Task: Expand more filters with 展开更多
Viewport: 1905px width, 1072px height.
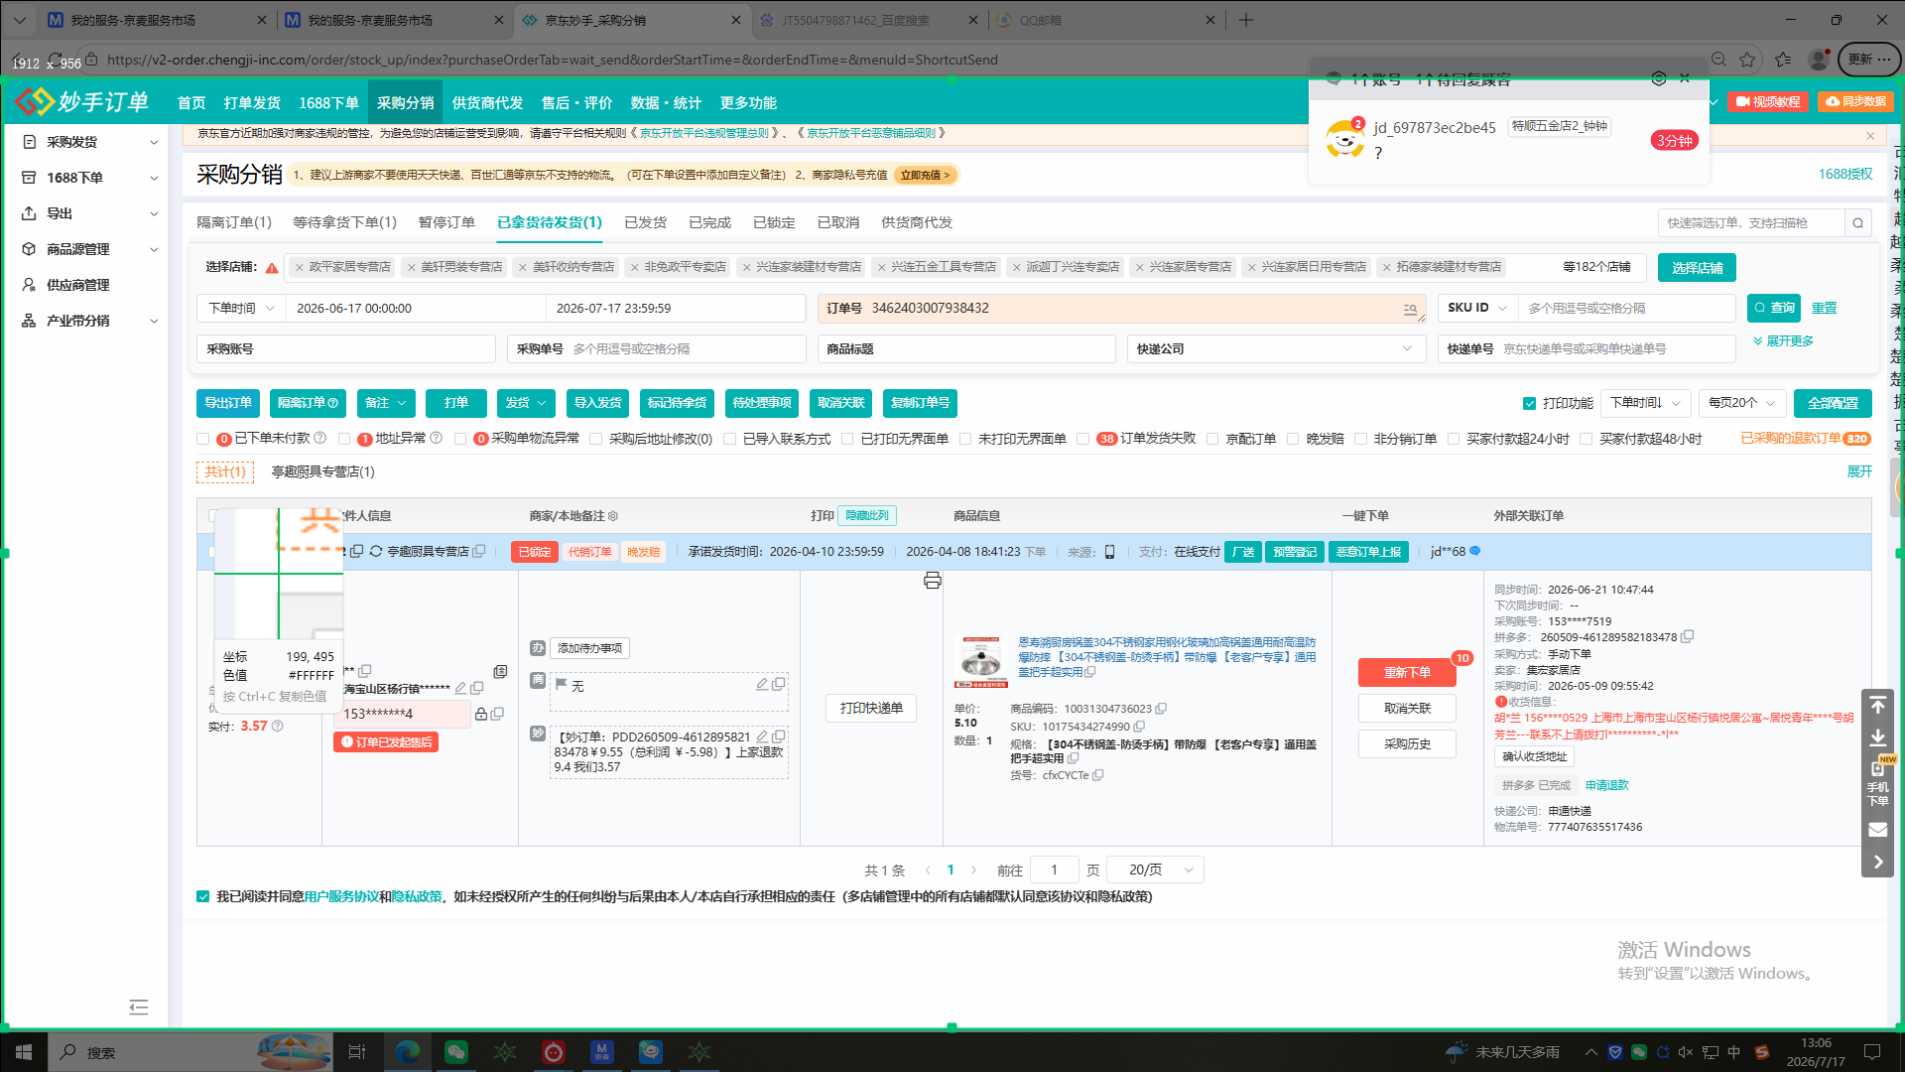Action: pos(1783,341)
